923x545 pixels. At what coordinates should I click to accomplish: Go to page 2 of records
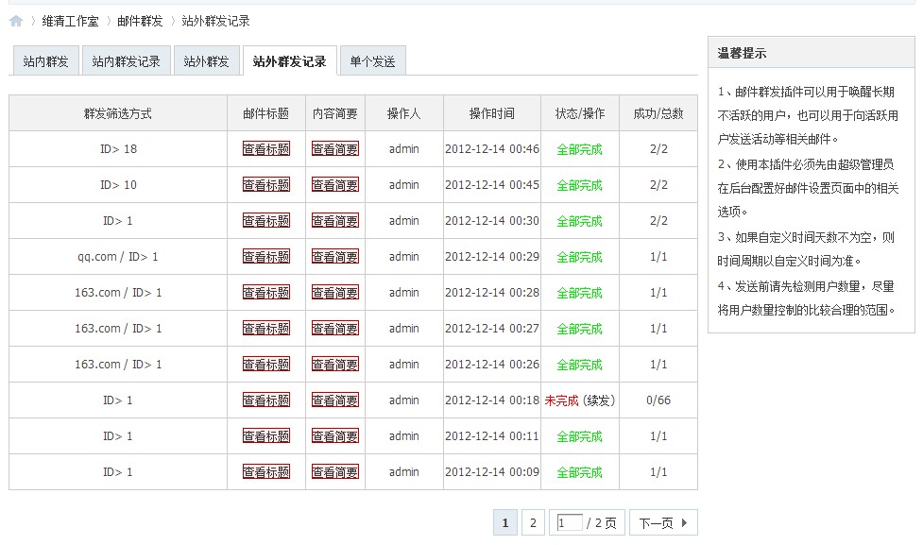[x=533, y=523]
